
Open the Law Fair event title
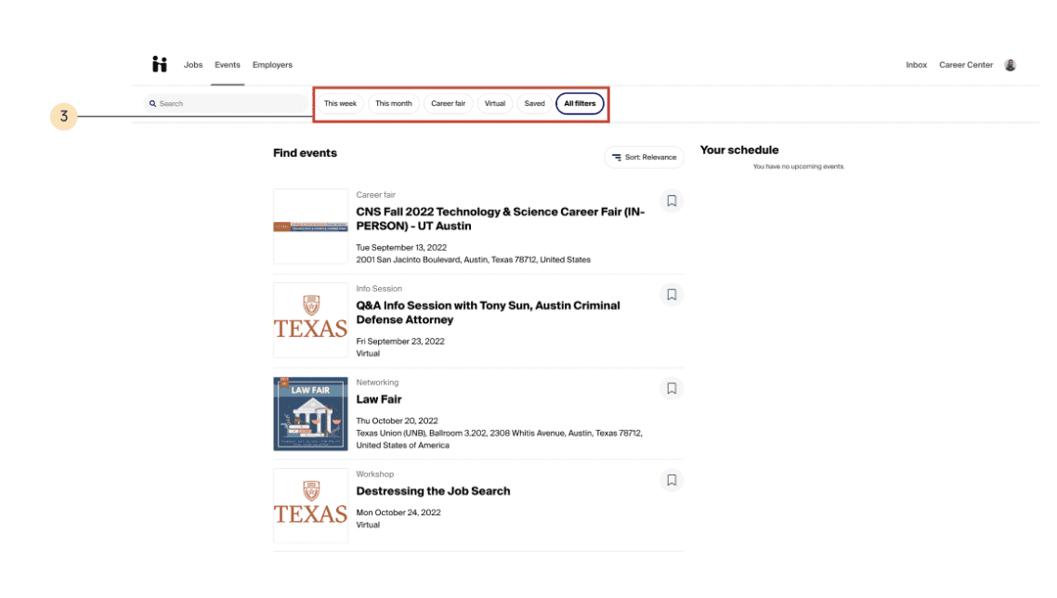(379, 399)
